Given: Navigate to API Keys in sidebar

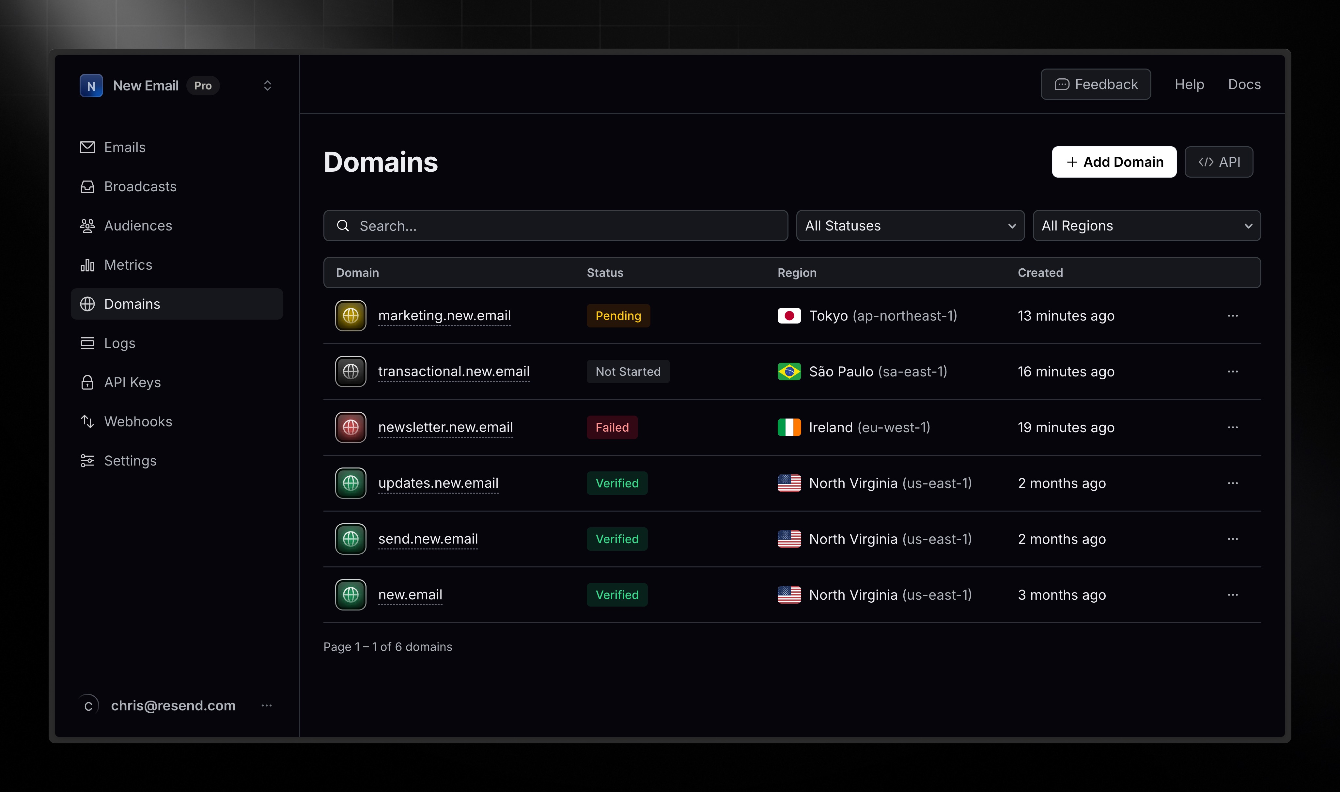Looking at the screenshot, I should pyautogui.click(x=132, y=382).
